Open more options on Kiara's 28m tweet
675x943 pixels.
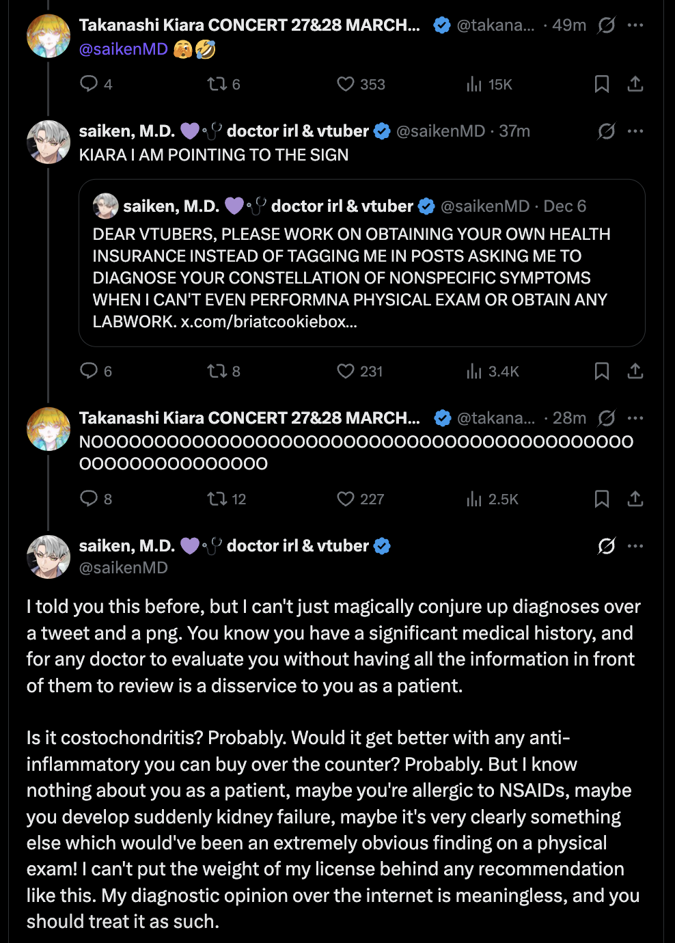(635, 418)
